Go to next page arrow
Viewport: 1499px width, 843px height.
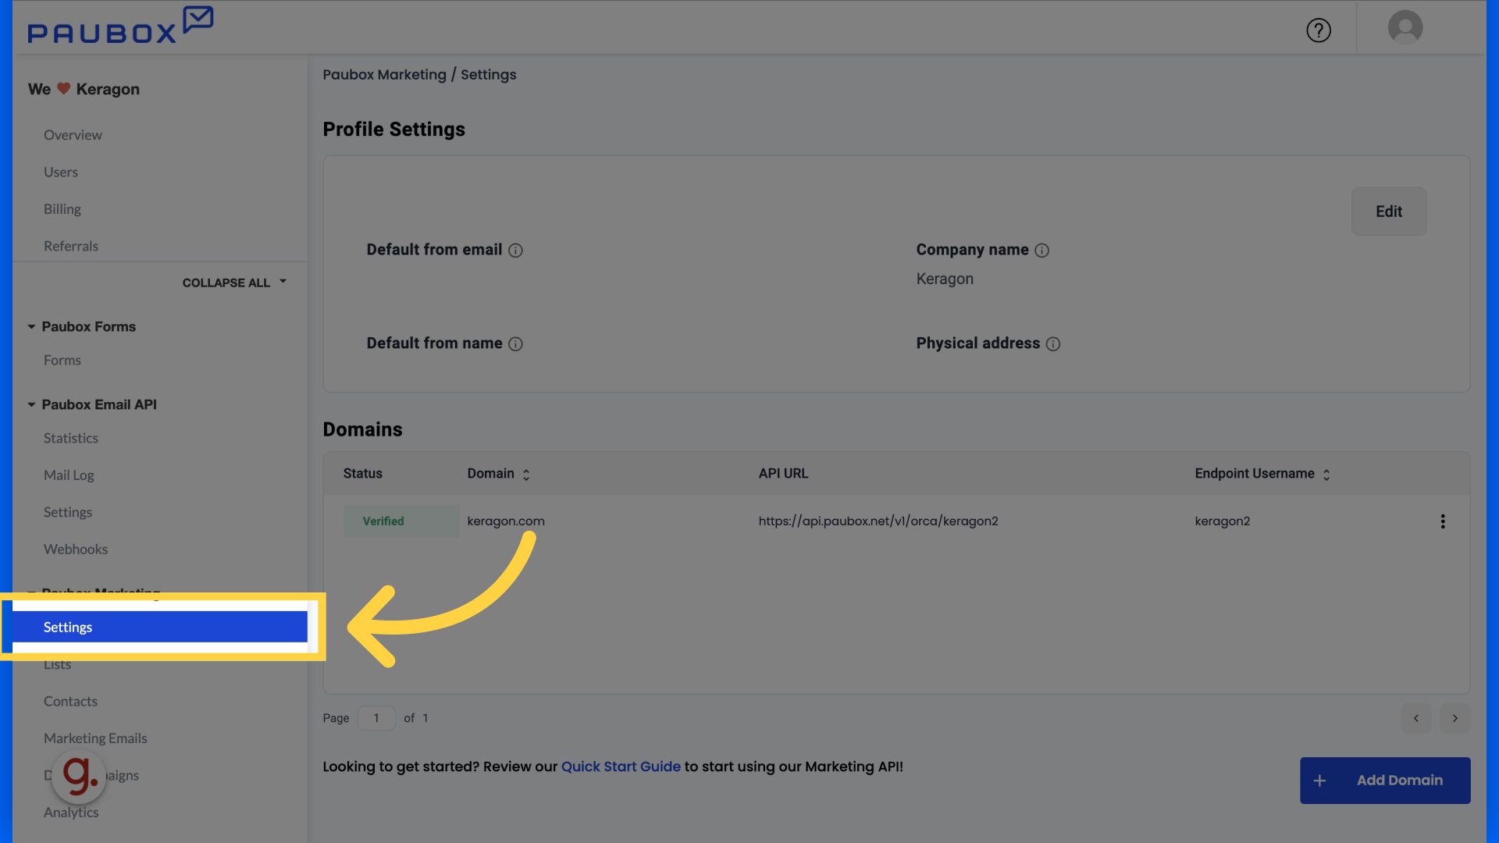coord(1454,718)
